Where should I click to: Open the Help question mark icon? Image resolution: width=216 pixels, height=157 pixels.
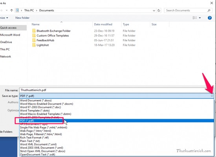[210, 18]
